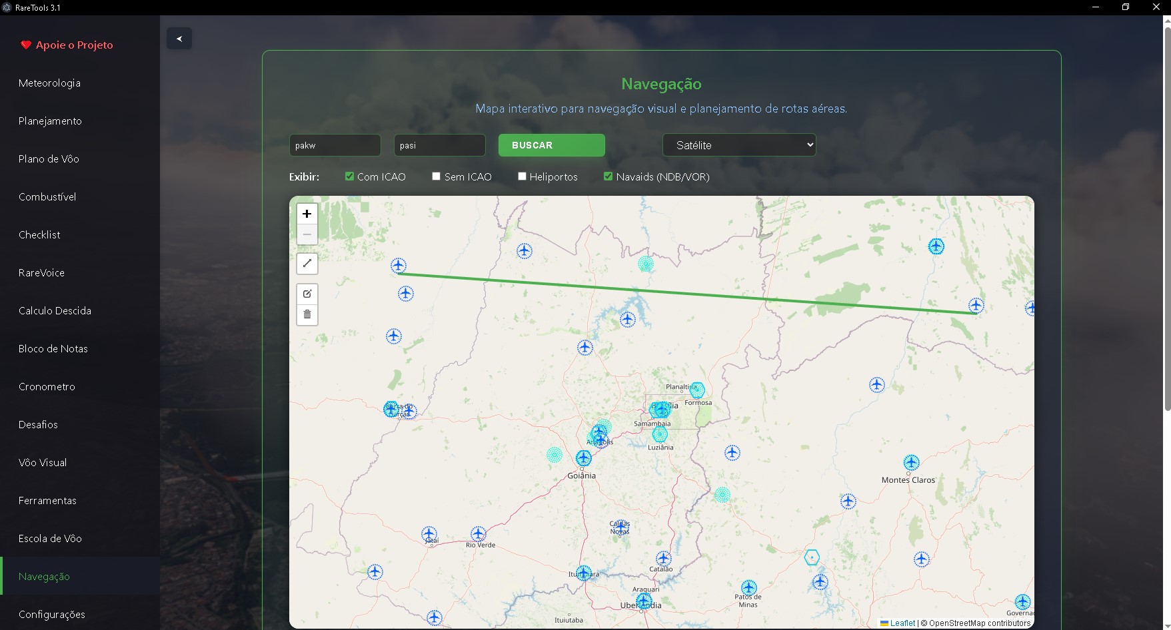Click the airport marker near Montes Claros
Screen dimensions: 1171x630
point(911,462)
